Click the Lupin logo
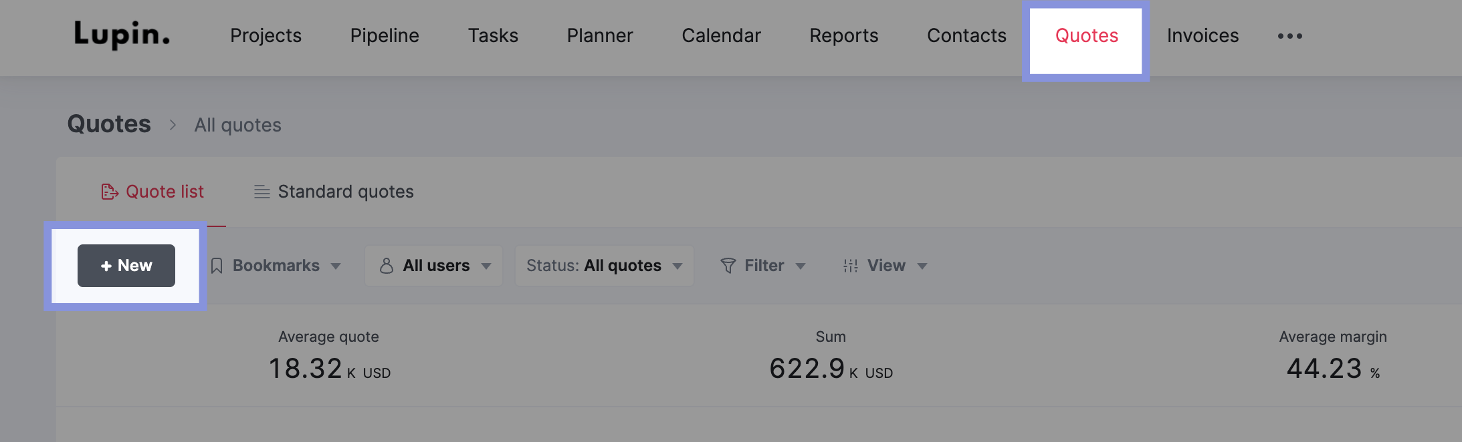This screenshot has width=1462, height=442. tap(122, 35)
